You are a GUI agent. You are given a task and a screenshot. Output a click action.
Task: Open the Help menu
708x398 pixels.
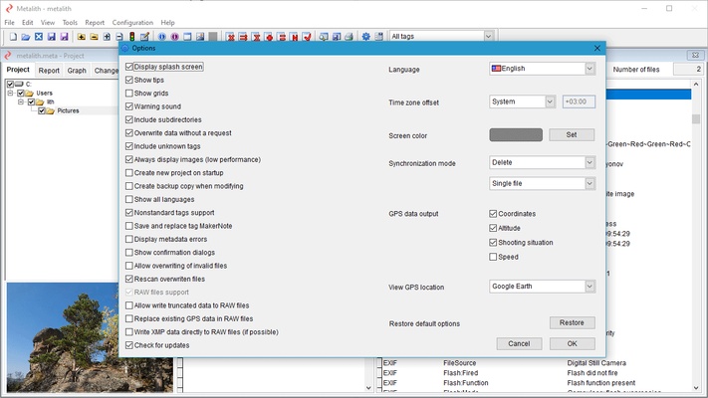tap(167, 23)
